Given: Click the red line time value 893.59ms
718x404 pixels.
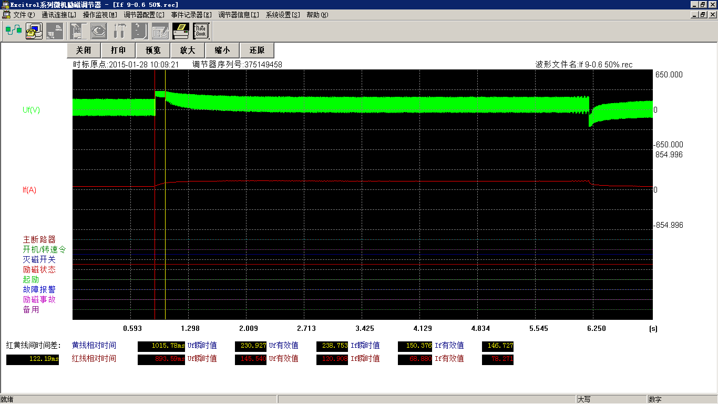Looking at the screenshot, I should coord(161,359).
